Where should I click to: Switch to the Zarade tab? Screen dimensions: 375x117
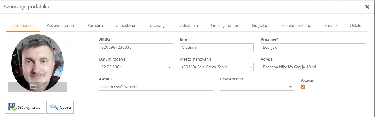[331, 25]
